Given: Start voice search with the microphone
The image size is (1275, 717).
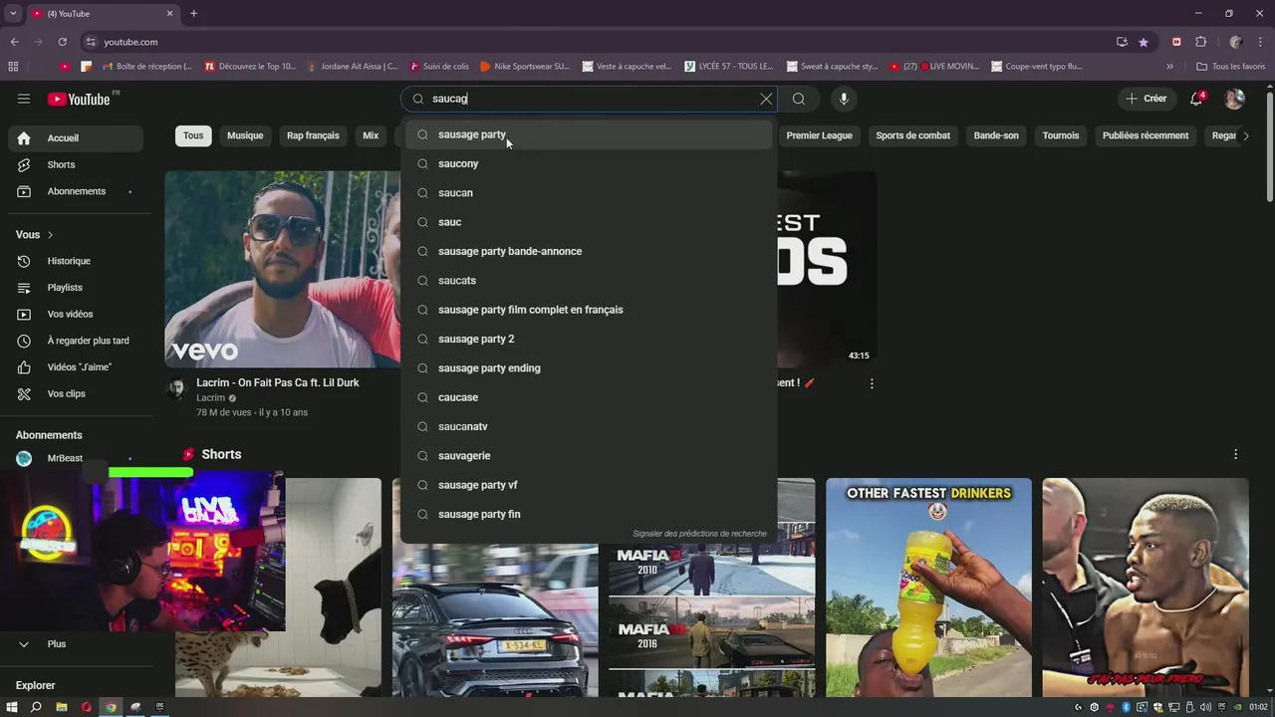Looking at the screenshot, I should click(844, 99).
